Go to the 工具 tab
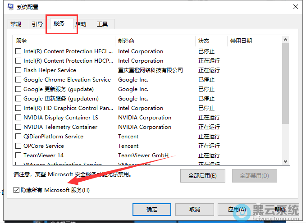The image size is (306, 224). coord(103,24)
